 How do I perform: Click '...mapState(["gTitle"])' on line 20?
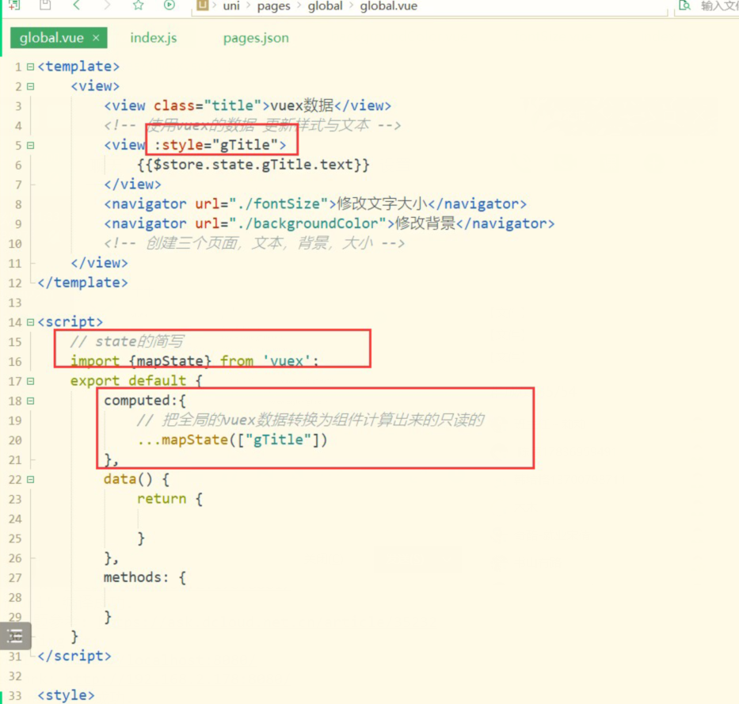point(232,440)
